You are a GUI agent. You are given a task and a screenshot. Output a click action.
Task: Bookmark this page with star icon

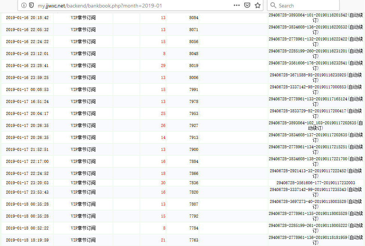click(x=257, y=5)
